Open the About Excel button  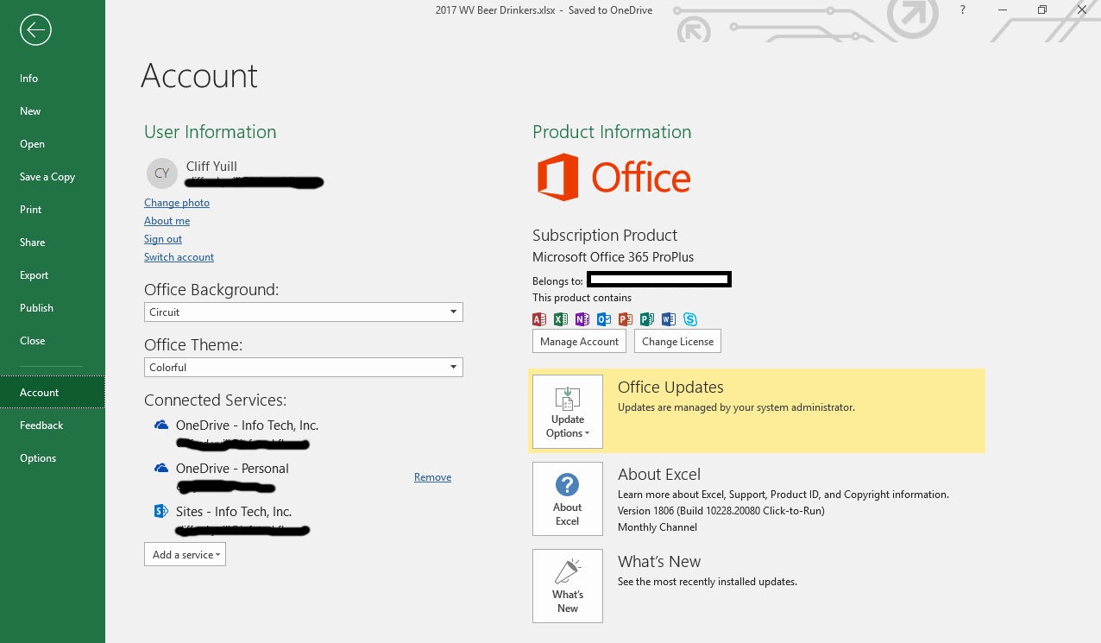point(568,499)
